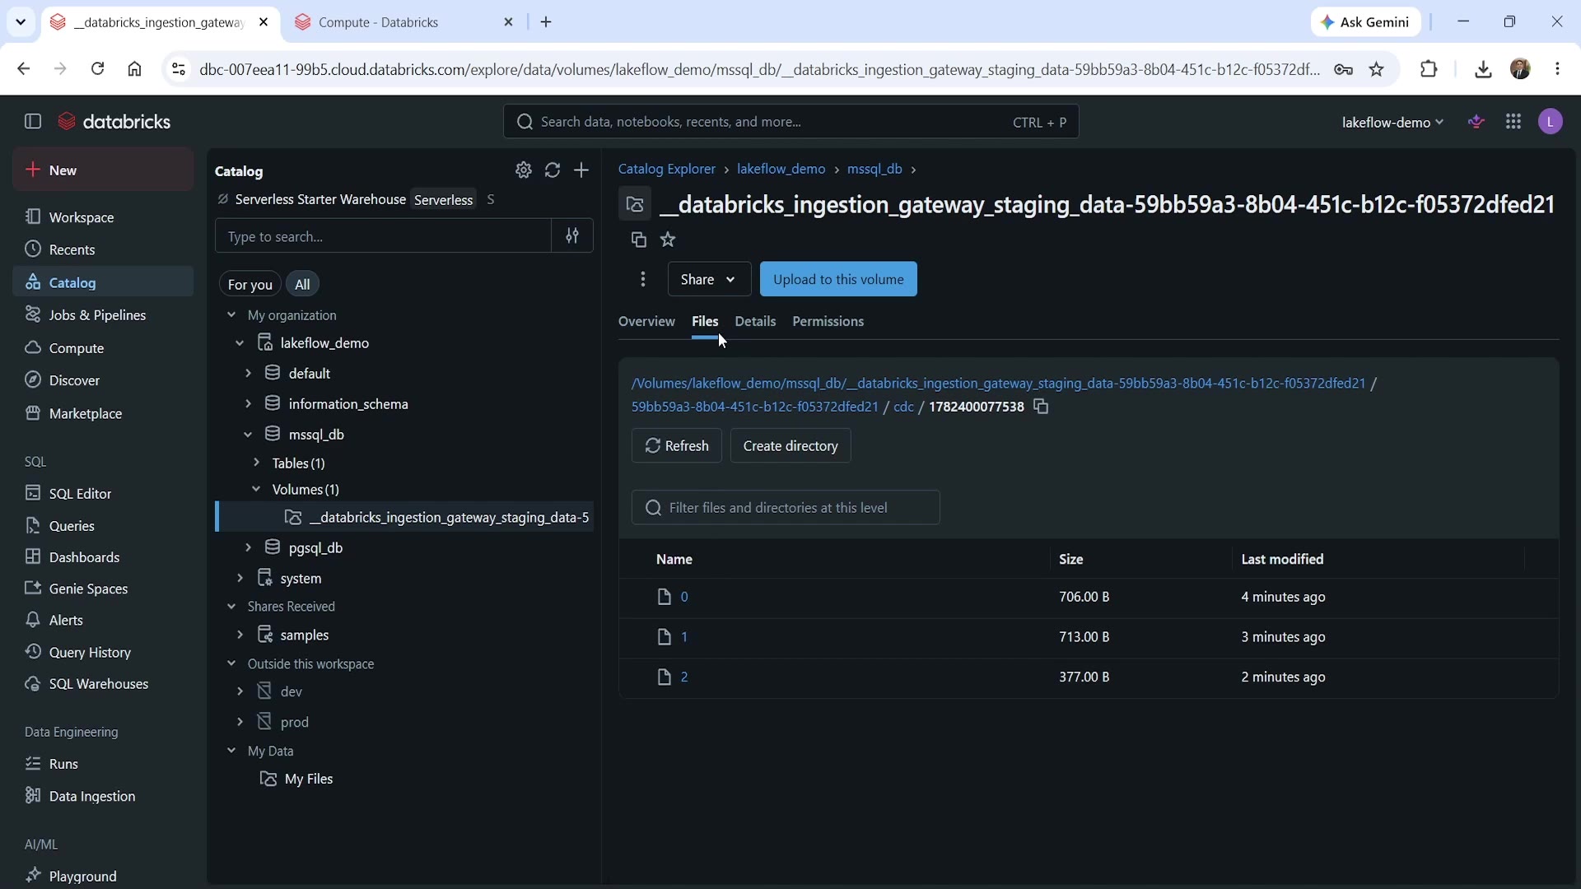Expand the default schema
The image size is (1581, 889).
click(x=248, y=374)
